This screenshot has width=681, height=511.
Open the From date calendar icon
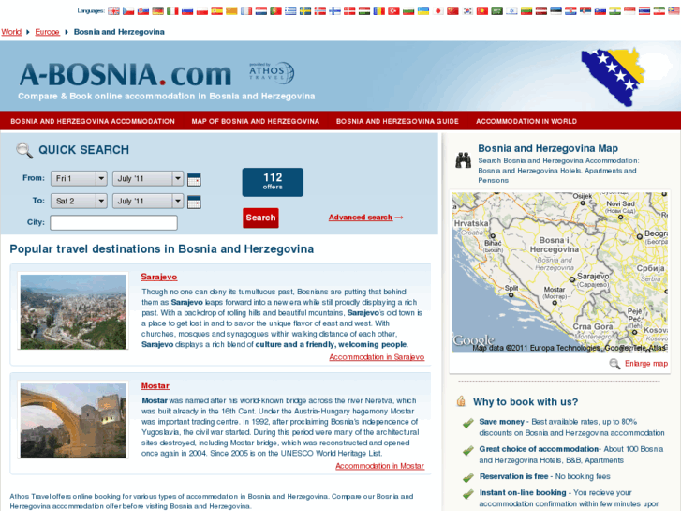click(x=194, y=179)
